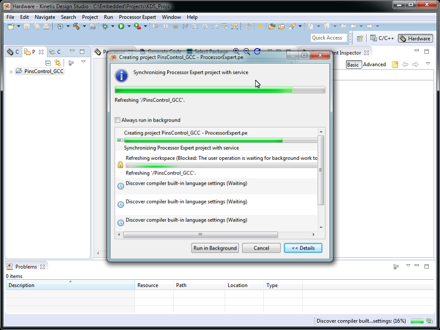Click Back arrow in Component Inspector toolbar
The width and height of the screenshot is (440, 330).
coord(405,64)
